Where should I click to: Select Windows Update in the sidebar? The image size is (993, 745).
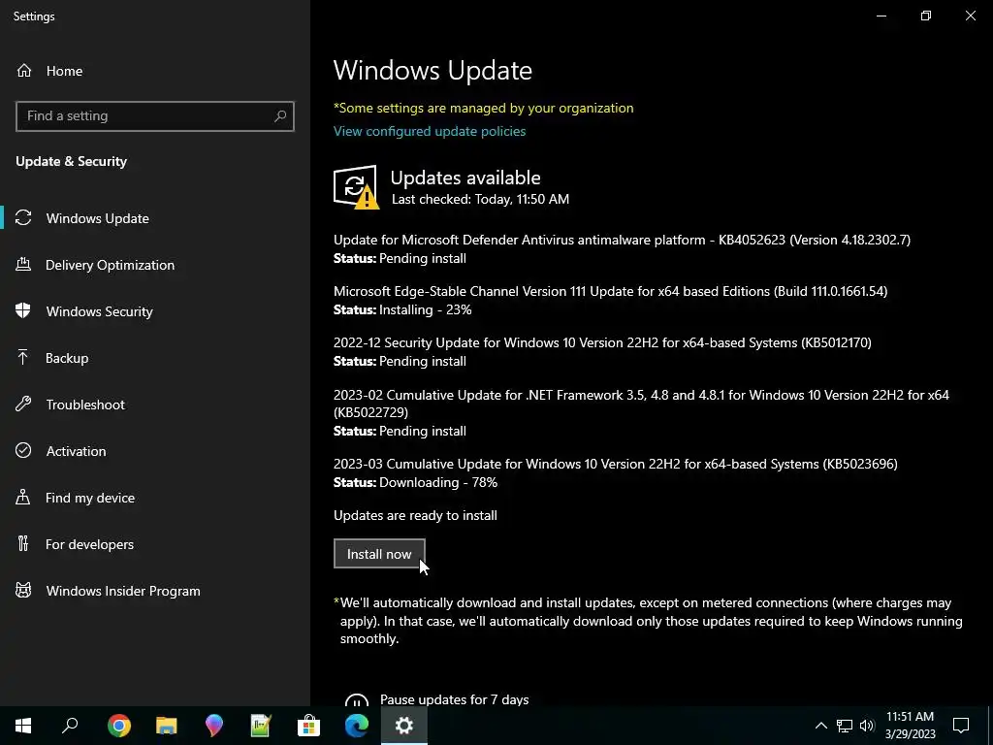pyautogui.click(x=98, y=218)
